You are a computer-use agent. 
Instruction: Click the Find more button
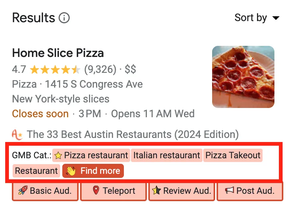(93, 171)
